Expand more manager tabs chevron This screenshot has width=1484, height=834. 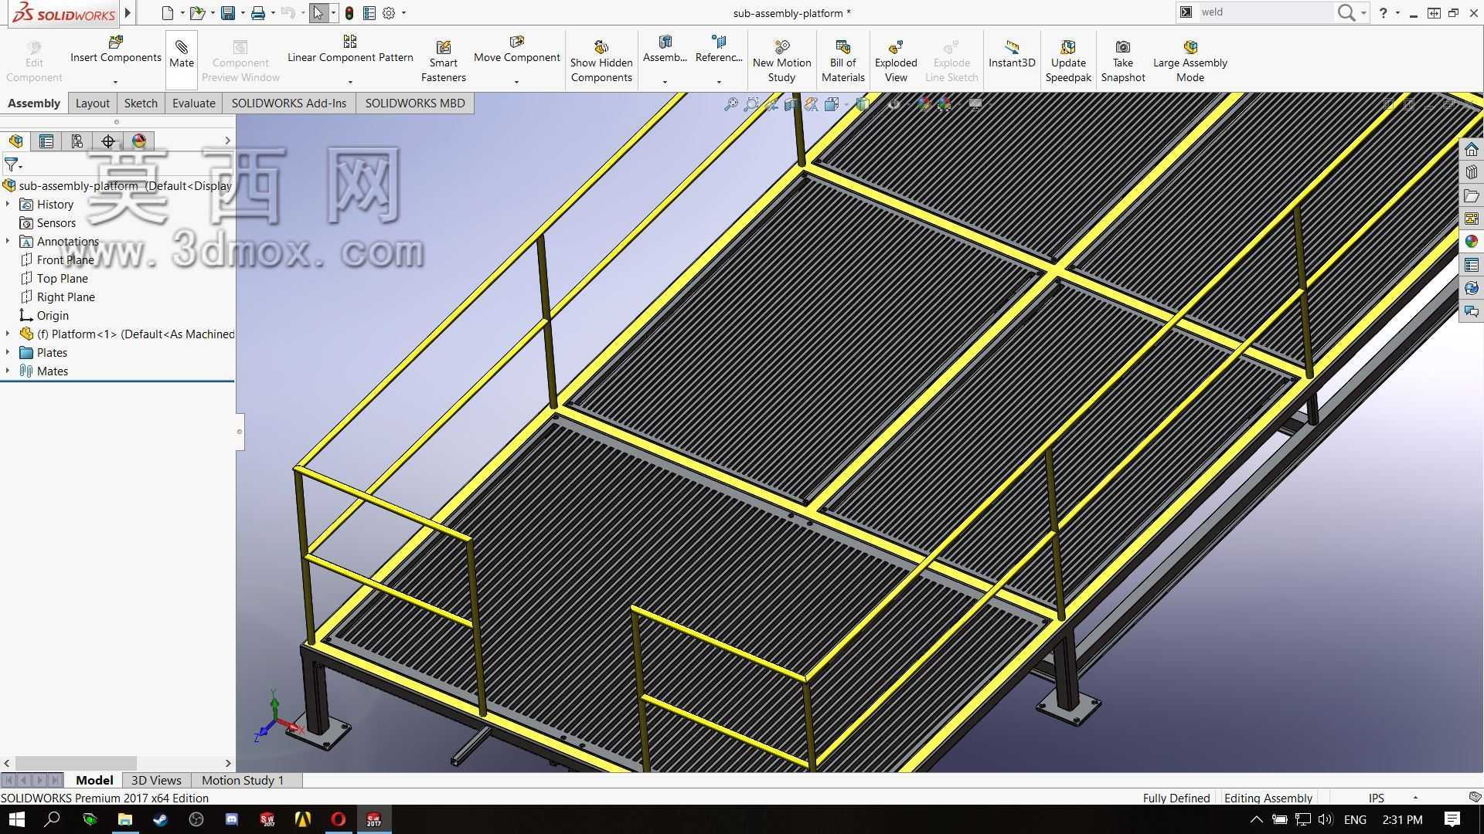coord(227,141)
